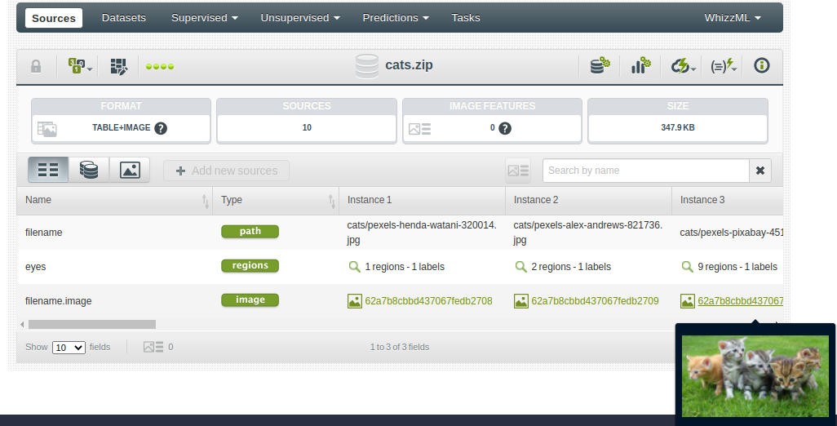
Task: Click the horizontal scrollbar under the table
Action: click(x=91, y=324)
